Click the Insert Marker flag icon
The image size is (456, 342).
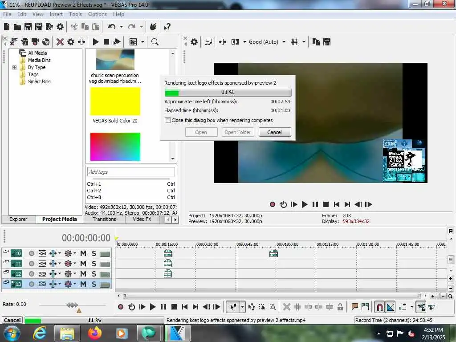click(354, 307)
